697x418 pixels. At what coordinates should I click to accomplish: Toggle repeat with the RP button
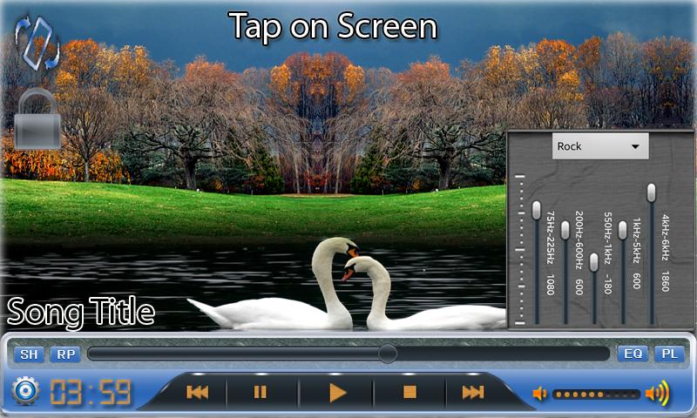click(x=64, y=354)
